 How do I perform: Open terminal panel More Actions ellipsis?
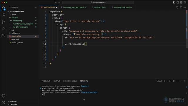(177, 81)
